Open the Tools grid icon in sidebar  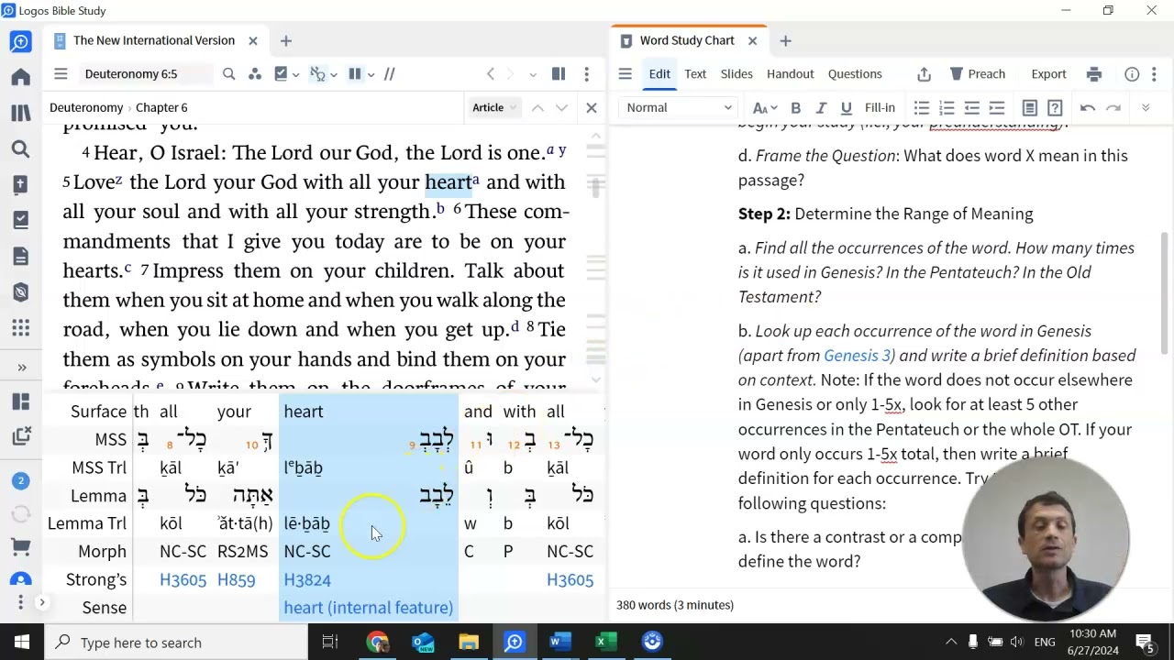[20, 328]
